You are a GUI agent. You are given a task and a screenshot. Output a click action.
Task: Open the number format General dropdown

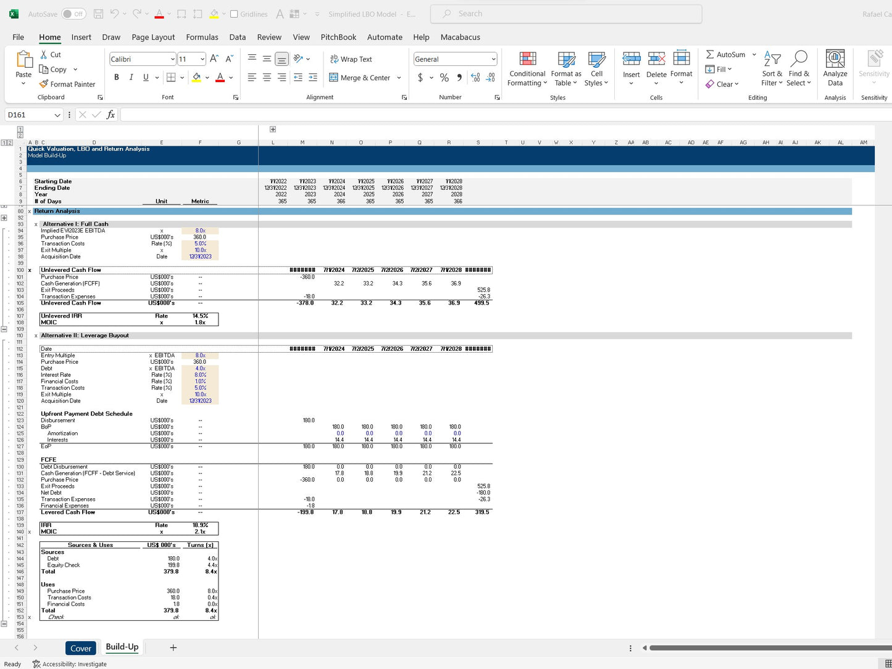click(493, 59)
